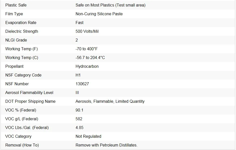The width and height of the screenshot is (236, 150).
Task: Click the VOC % (Federal) label
Action: point(21,110)
